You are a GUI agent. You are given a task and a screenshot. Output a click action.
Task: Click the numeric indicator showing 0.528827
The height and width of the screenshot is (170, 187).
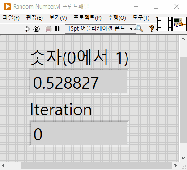point(79,82)
